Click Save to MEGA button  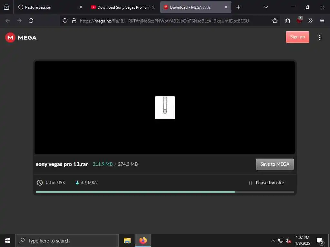point(275,164)
